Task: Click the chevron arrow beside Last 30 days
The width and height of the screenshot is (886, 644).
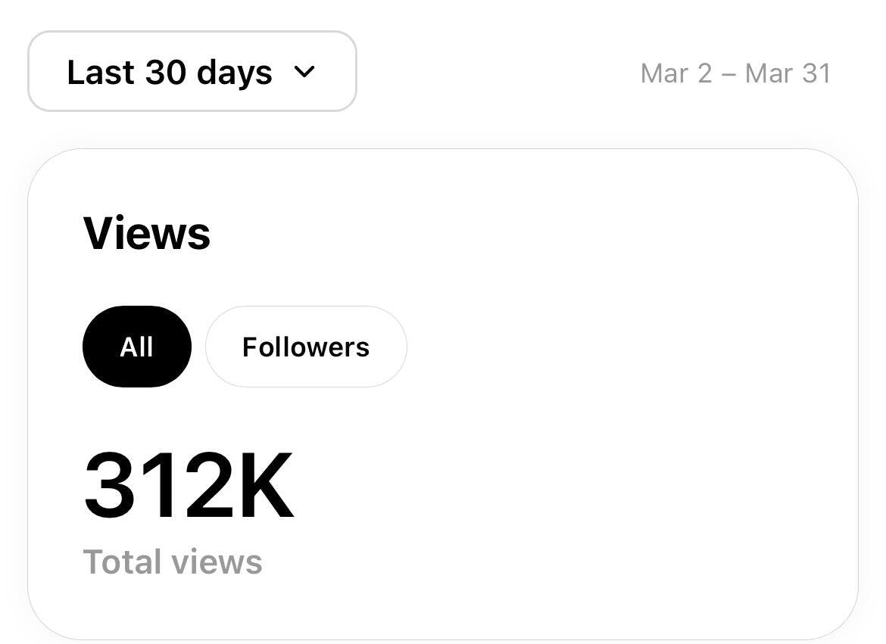Action: (x=304, y=72)
